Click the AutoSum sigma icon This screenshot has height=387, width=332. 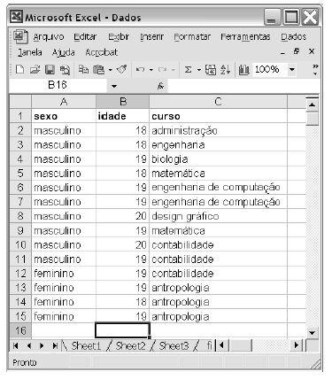pos(188,70)
